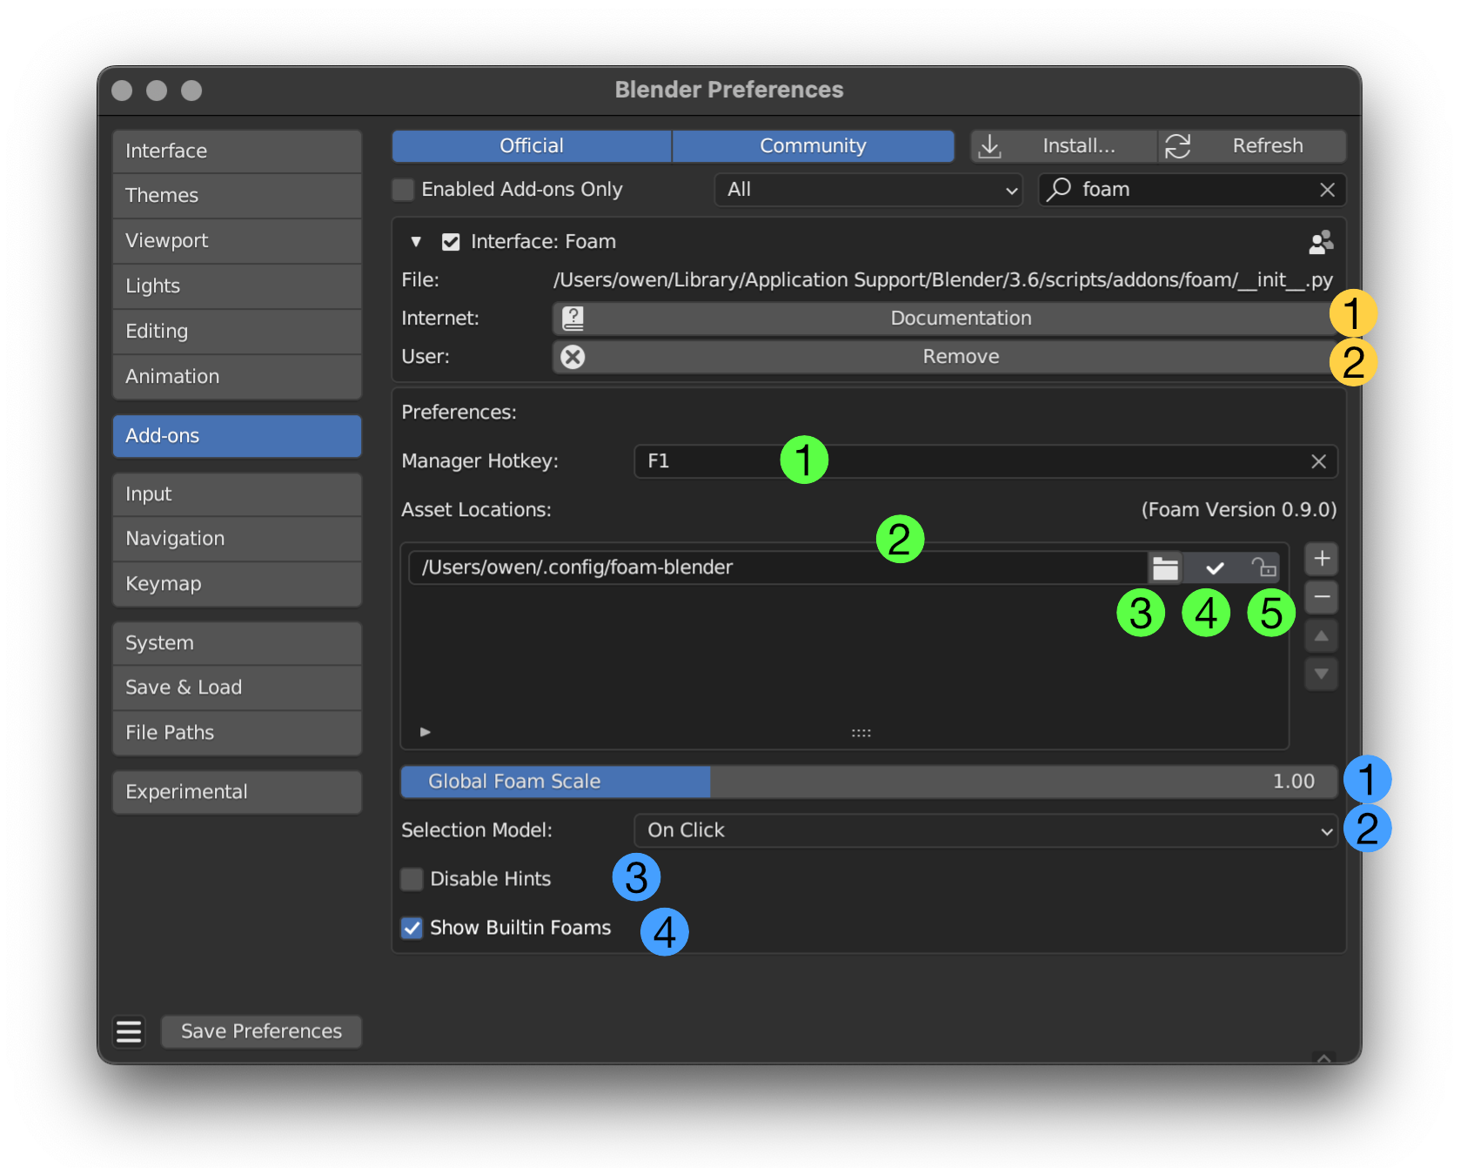Click the addon file path text
This screenshot has width=1474, height=1168.
(x=943, y=280)
